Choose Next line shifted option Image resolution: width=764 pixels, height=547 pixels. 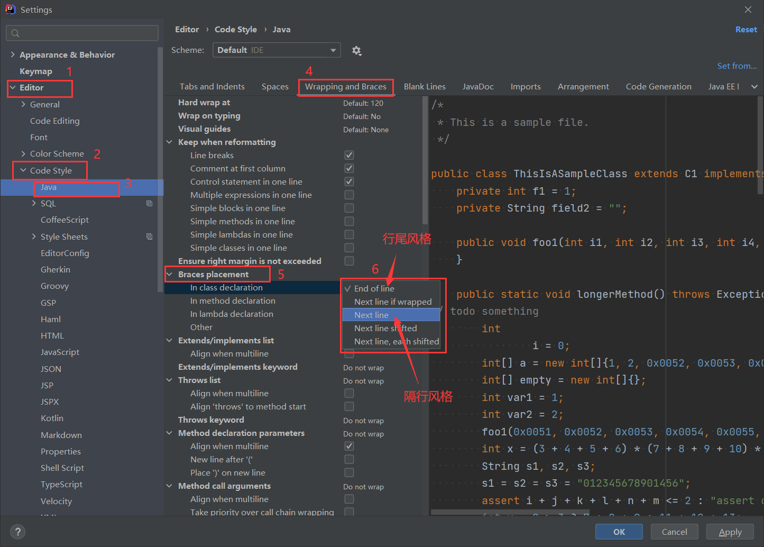coord(391,328)
